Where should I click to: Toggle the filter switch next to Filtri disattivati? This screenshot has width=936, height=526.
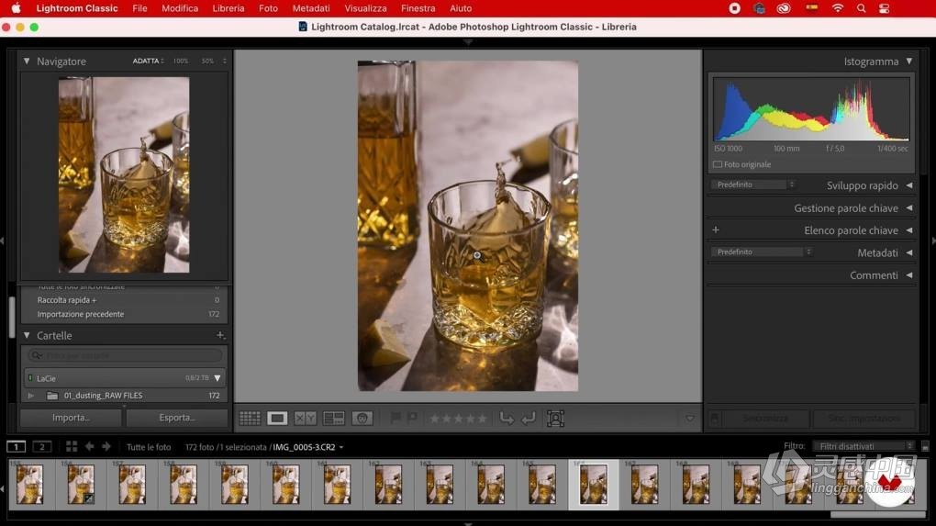[924, 447]
